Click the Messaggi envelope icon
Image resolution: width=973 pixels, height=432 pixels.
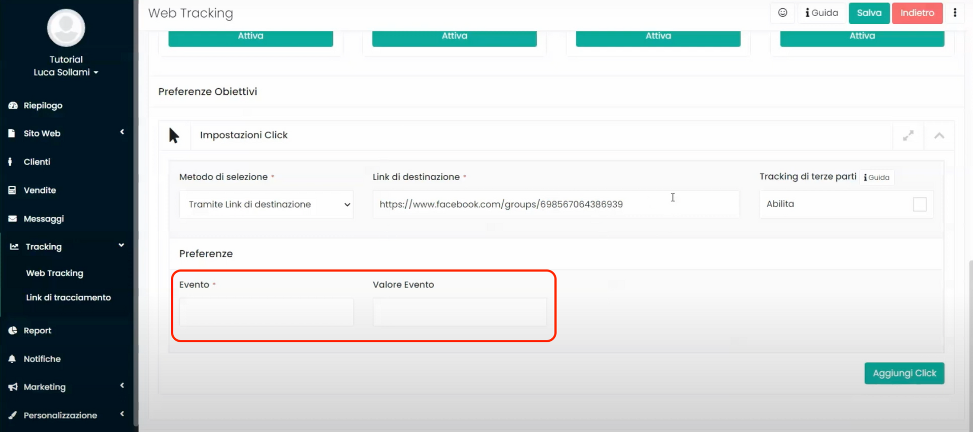tap(13, 219)
